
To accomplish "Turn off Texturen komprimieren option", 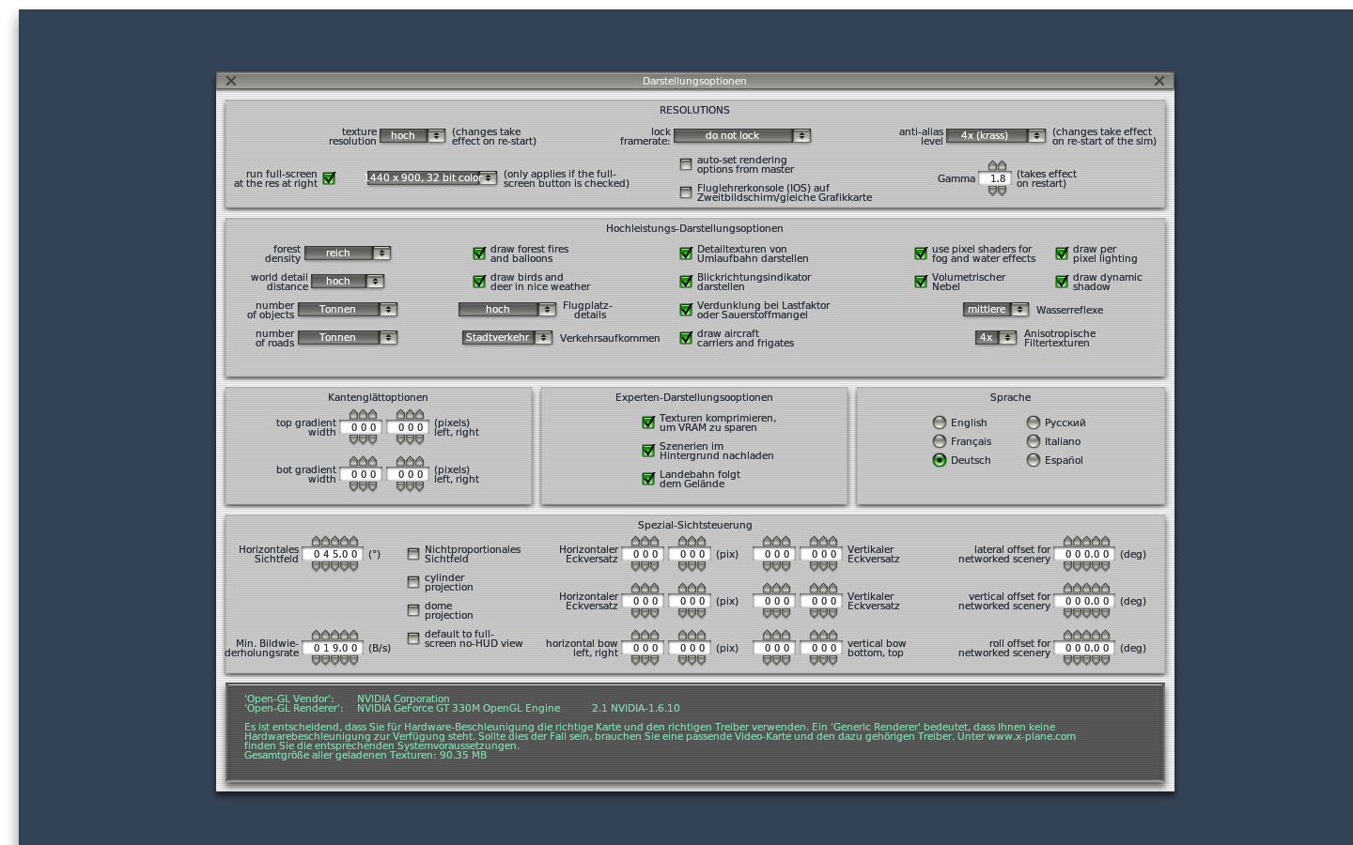I will tap(648, 422).
